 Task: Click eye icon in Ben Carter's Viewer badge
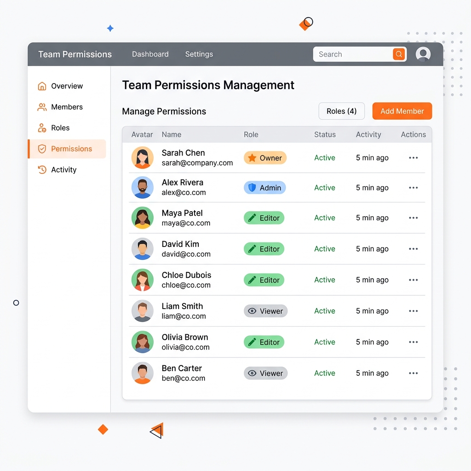pyautogui.click(x=252, y=373)
